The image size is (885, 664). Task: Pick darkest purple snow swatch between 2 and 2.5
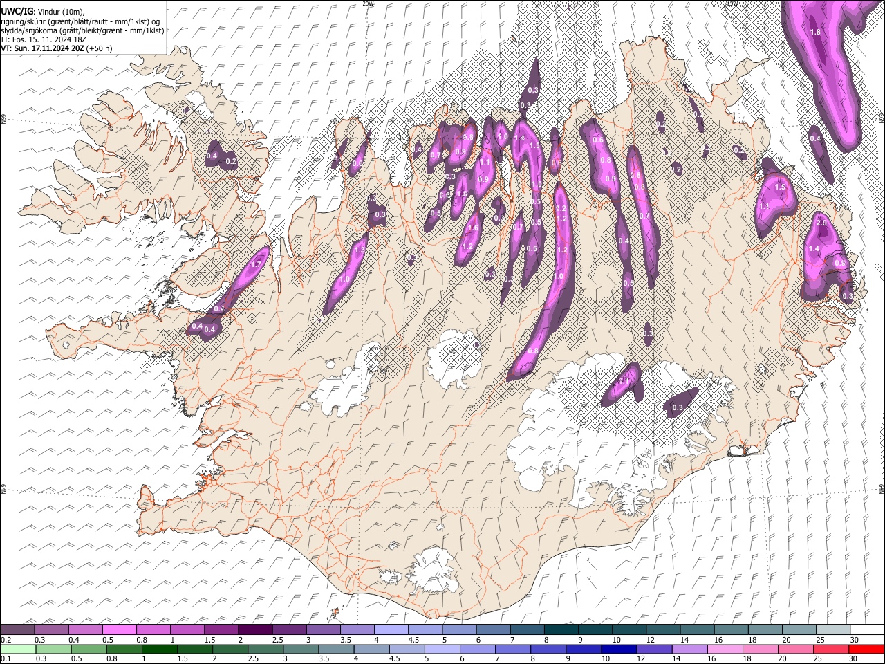(255, 629)
